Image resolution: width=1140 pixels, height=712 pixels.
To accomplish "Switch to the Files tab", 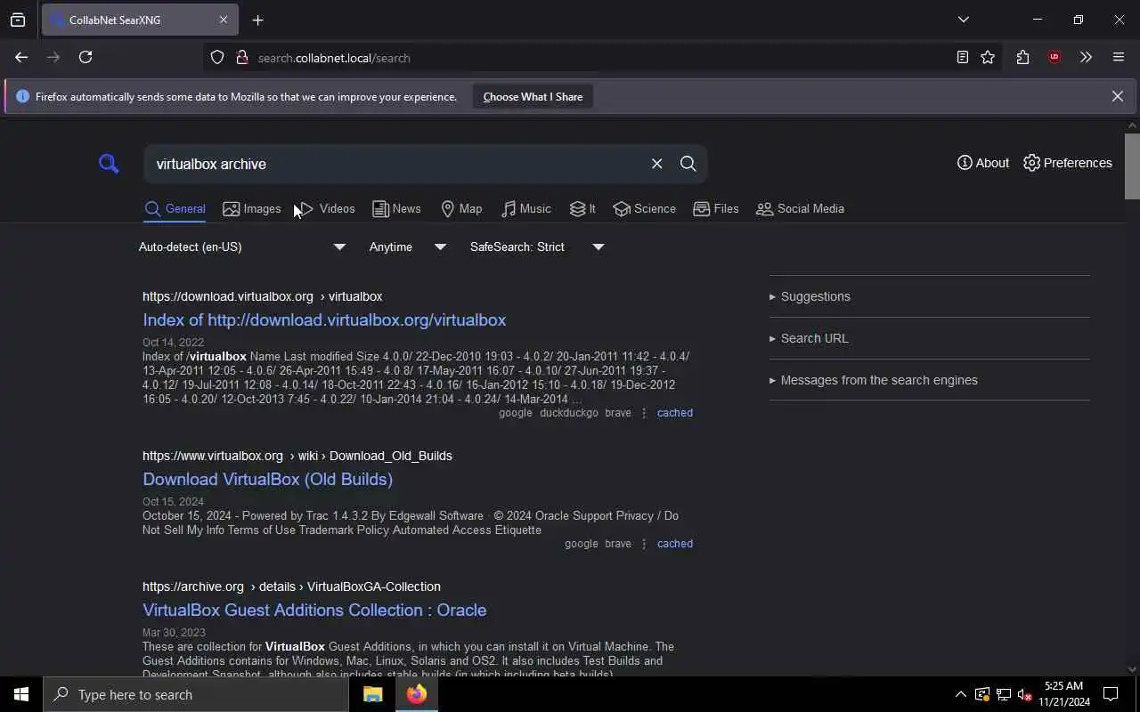I will (716, 209).
